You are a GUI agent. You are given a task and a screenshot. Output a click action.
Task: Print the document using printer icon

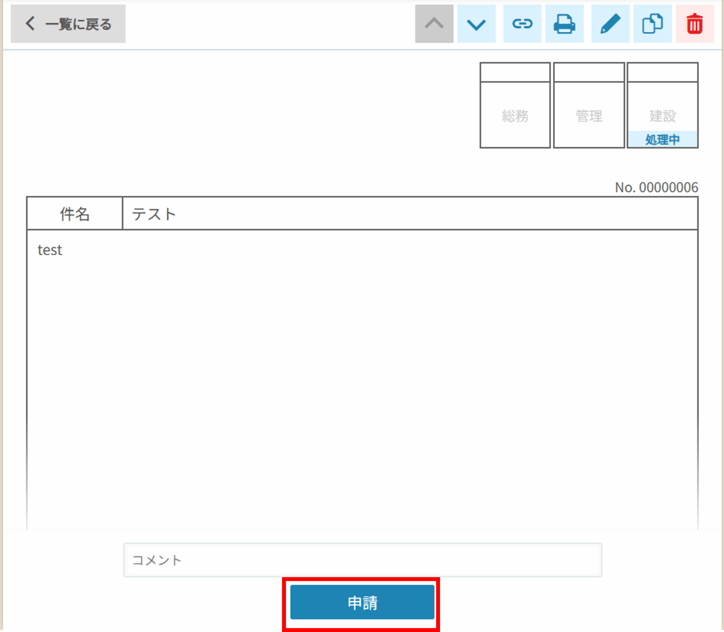coord(564,24)
